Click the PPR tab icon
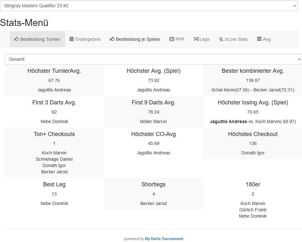Screen dimensions: 302x242 click(x=172, y=39)
